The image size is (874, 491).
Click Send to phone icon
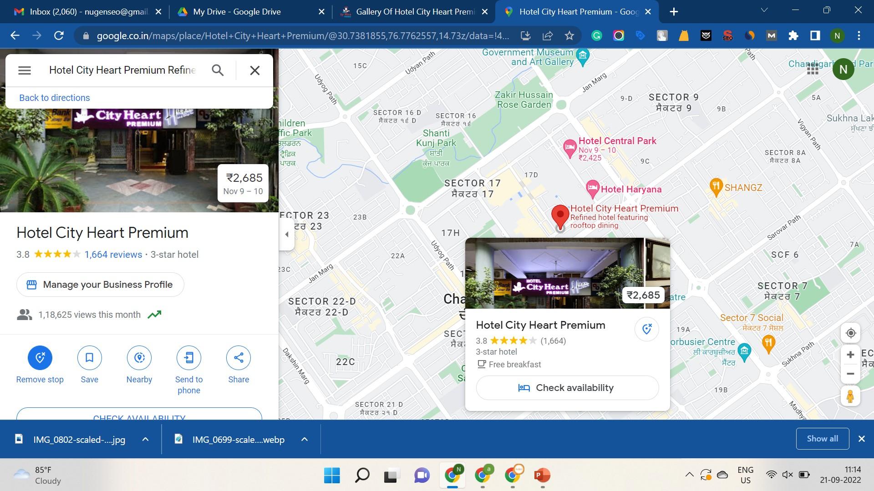point(189,358)
